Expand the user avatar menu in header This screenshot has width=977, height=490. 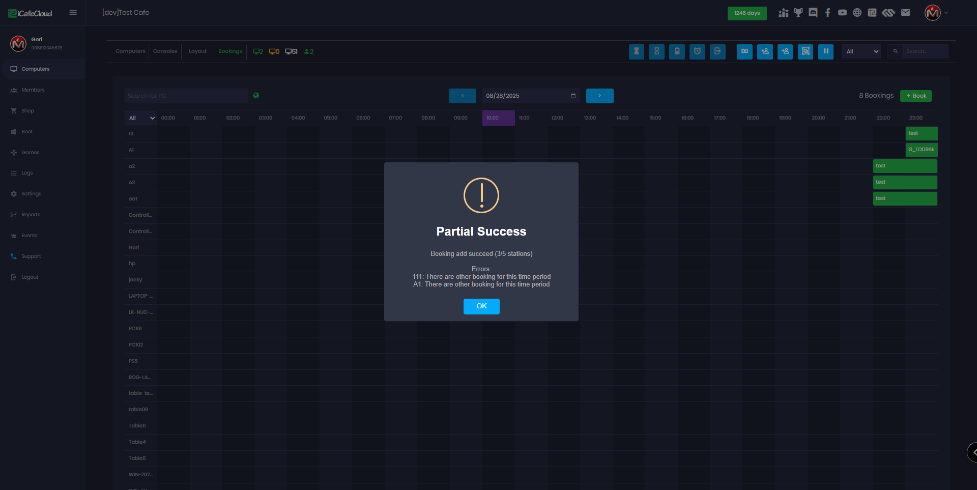(x=936, y=13)
